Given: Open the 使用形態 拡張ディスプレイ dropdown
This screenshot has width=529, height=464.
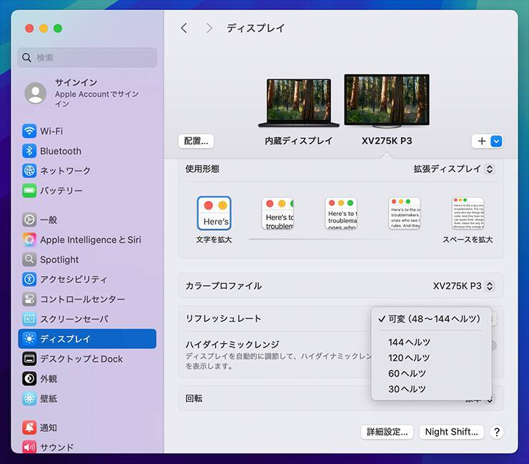Looking at the screenshot, I should pyautogui.click(x=453, y=169).
